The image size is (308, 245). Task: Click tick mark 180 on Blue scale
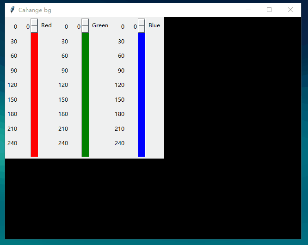pyautogui.click(x=120, y=114)
